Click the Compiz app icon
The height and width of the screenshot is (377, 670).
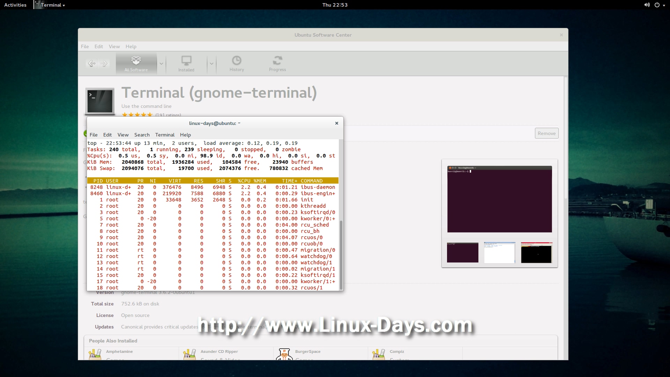coord(379,354)
